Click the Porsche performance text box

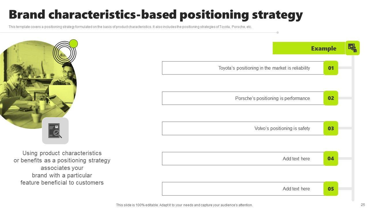coord(243,98)
